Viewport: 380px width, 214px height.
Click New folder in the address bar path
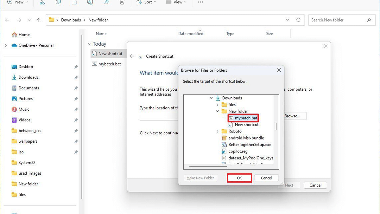[98, 20]
